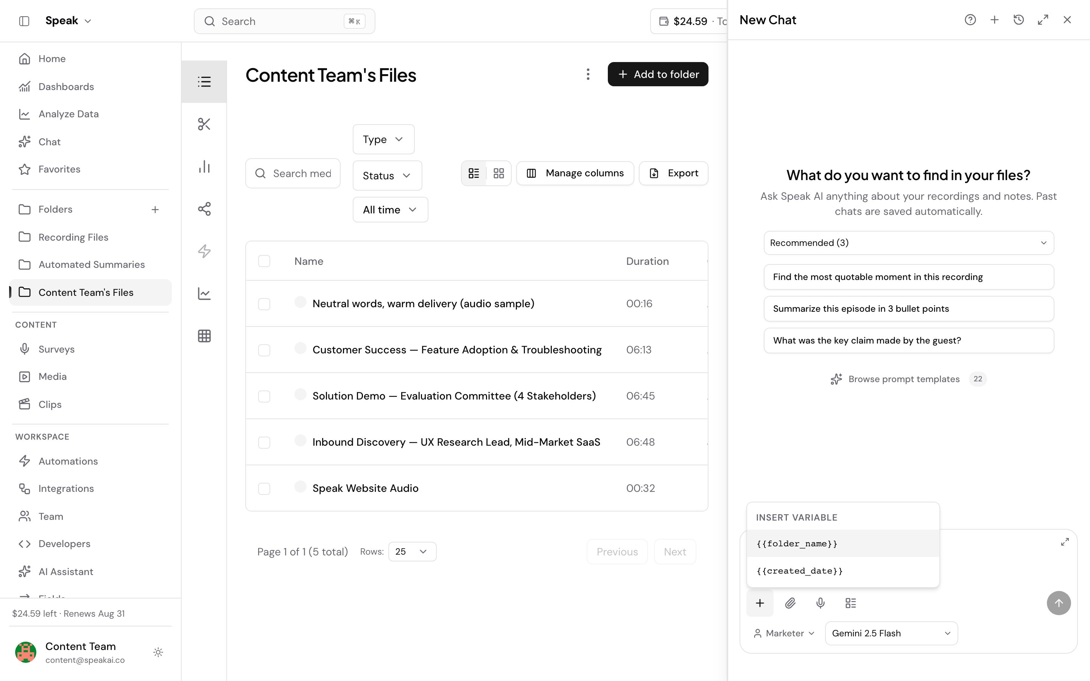Click the help icon in New Chat panel
1090x681 pixels.
(x=970, y=20)
